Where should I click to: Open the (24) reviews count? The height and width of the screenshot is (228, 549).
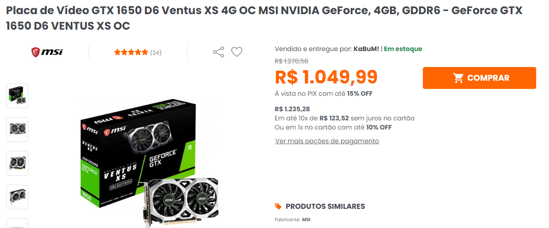156,52
